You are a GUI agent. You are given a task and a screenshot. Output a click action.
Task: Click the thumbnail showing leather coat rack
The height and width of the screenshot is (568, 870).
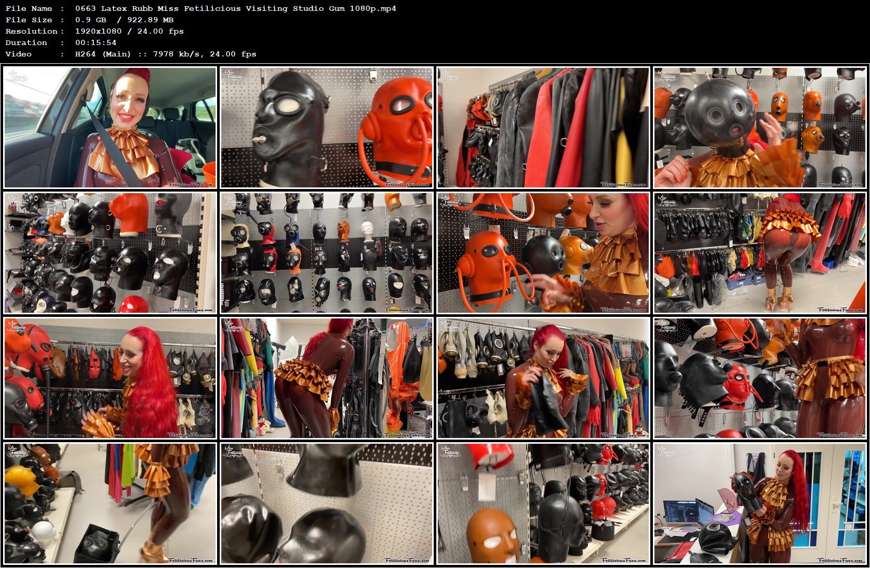click(x=544, y=128)
